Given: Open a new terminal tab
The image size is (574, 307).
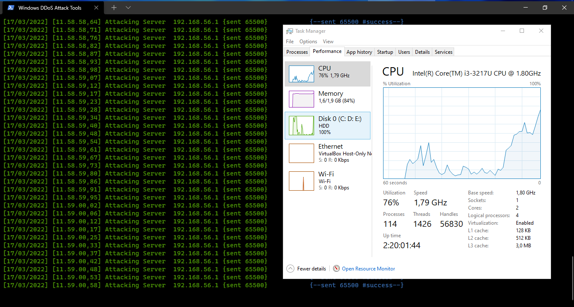Looking at the screenshot, I should [114, 7].
